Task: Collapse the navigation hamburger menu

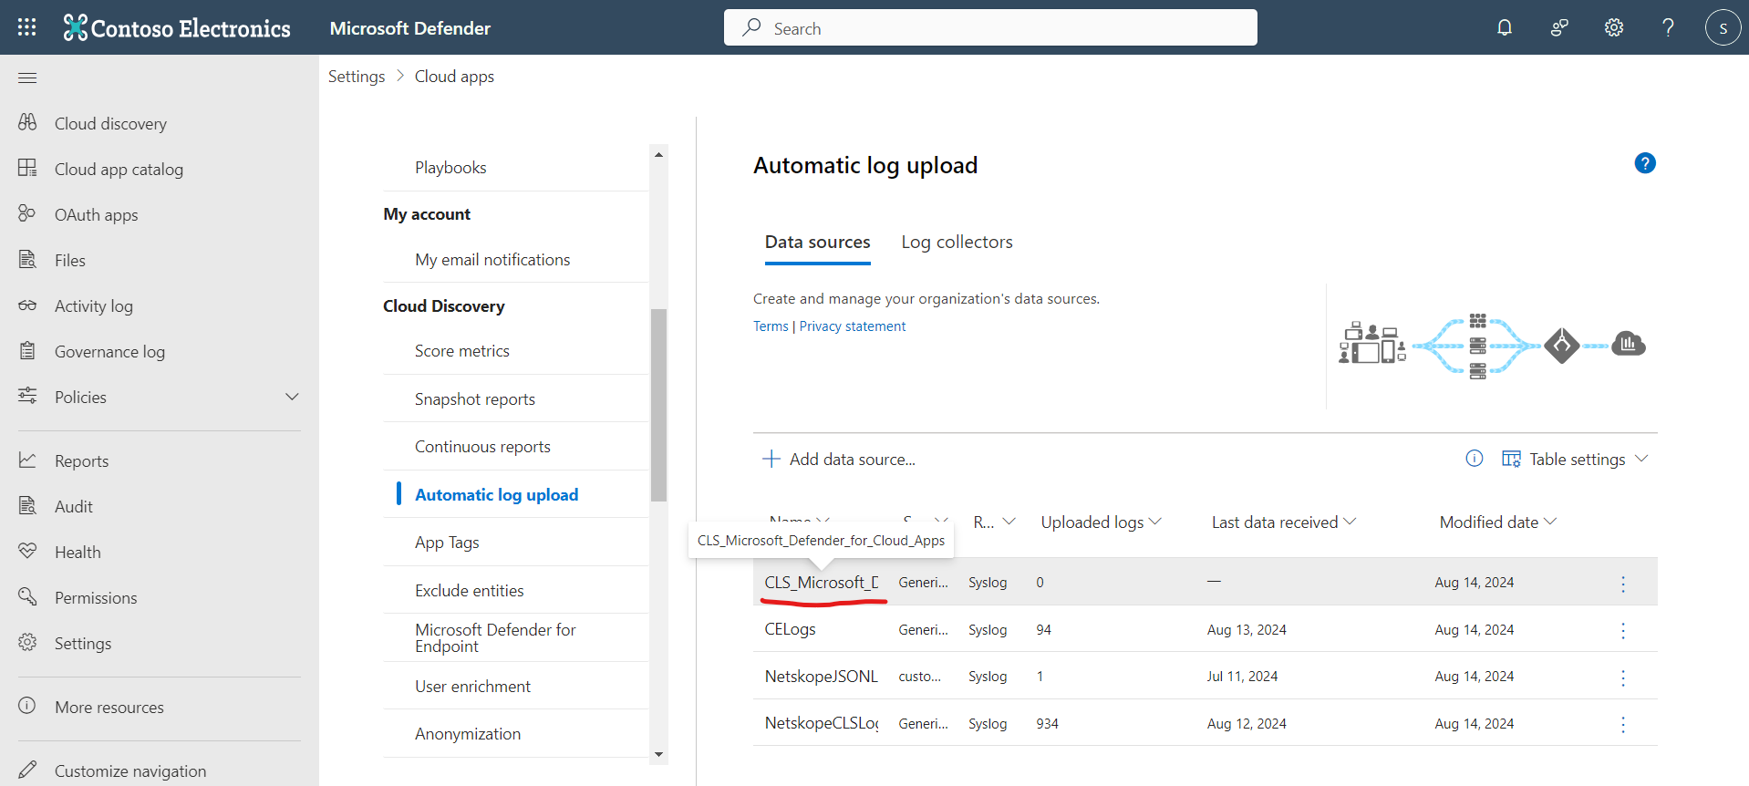Action: pos(27,78)
